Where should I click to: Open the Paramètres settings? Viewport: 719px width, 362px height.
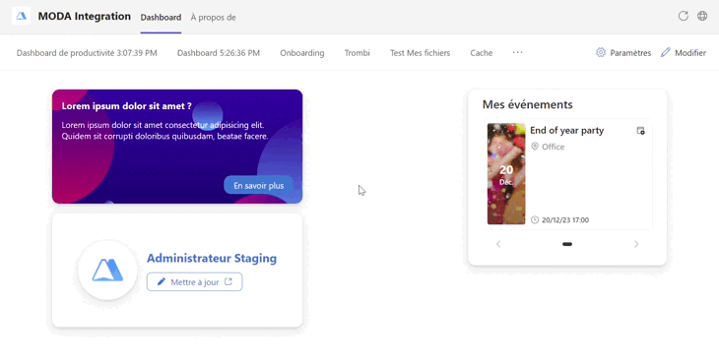(x=623, y=53)
